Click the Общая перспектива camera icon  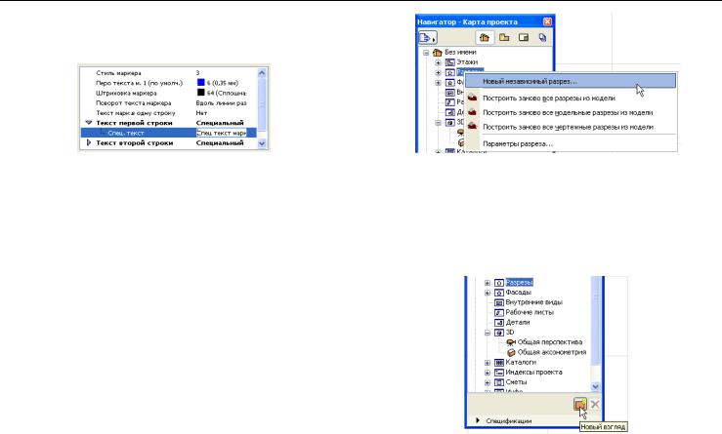point(511,342)
